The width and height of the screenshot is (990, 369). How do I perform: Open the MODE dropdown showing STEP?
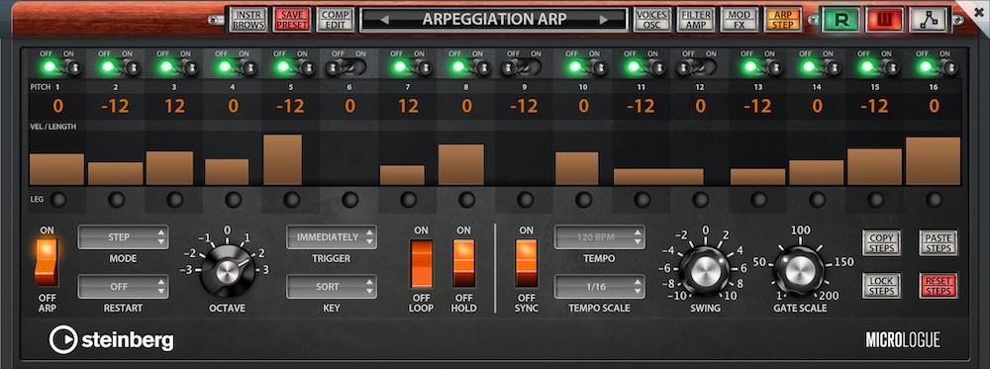tap(123, 237)
